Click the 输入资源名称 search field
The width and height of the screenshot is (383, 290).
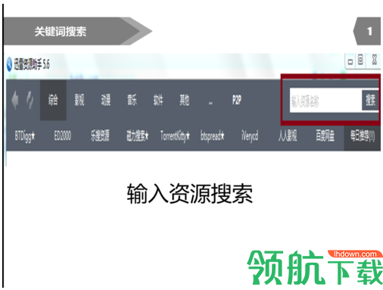point(325,101)
